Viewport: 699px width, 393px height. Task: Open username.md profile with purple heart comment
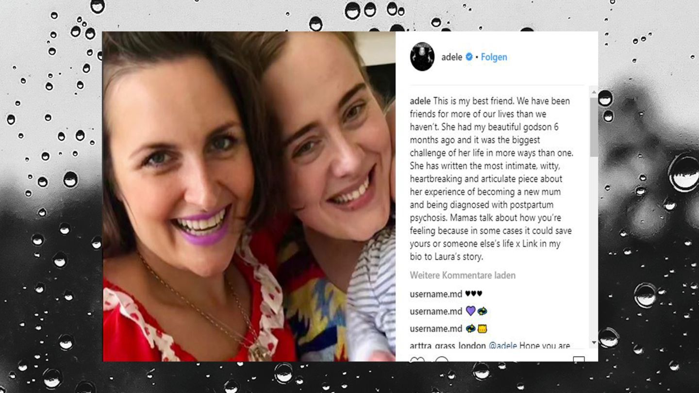coord(436,311)
